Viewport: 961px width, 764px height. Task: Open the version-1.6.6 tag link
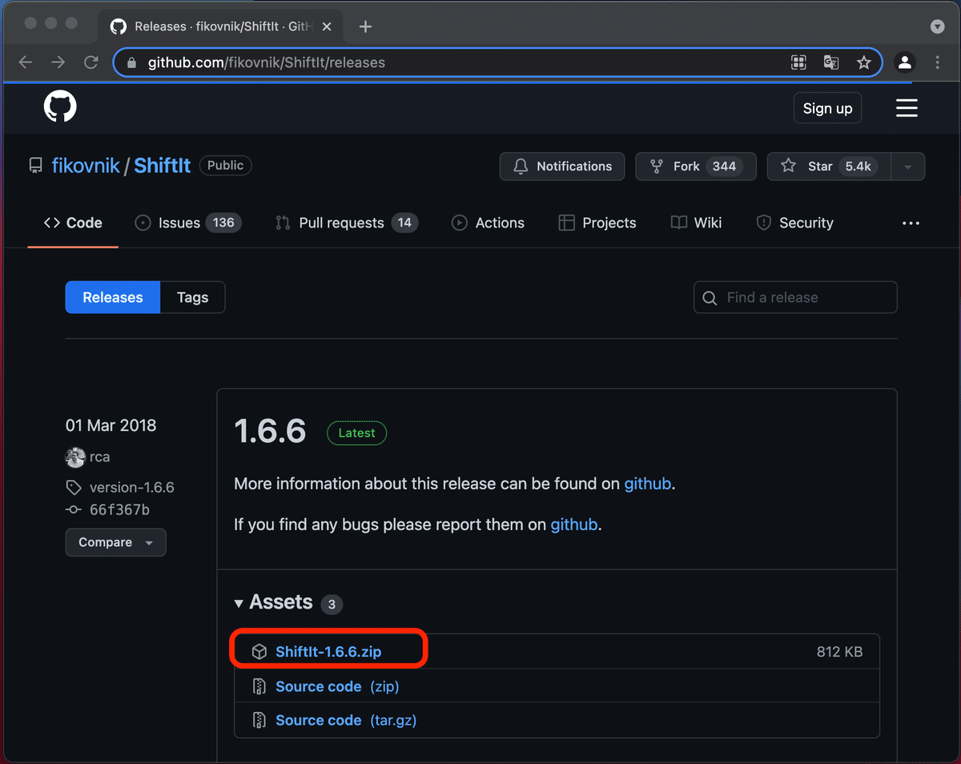pyautogui.click(x=131, y=487)
